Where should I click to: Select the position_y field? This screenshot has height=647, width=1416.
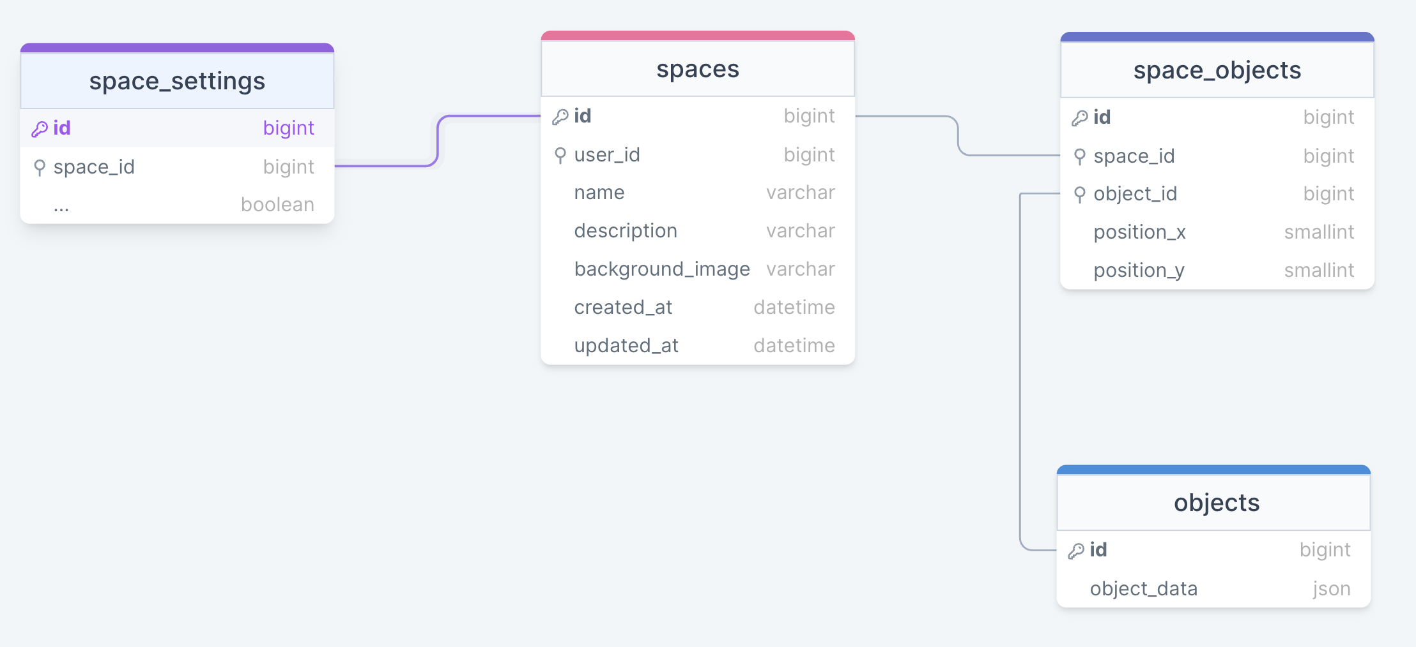coord(1217,271)
